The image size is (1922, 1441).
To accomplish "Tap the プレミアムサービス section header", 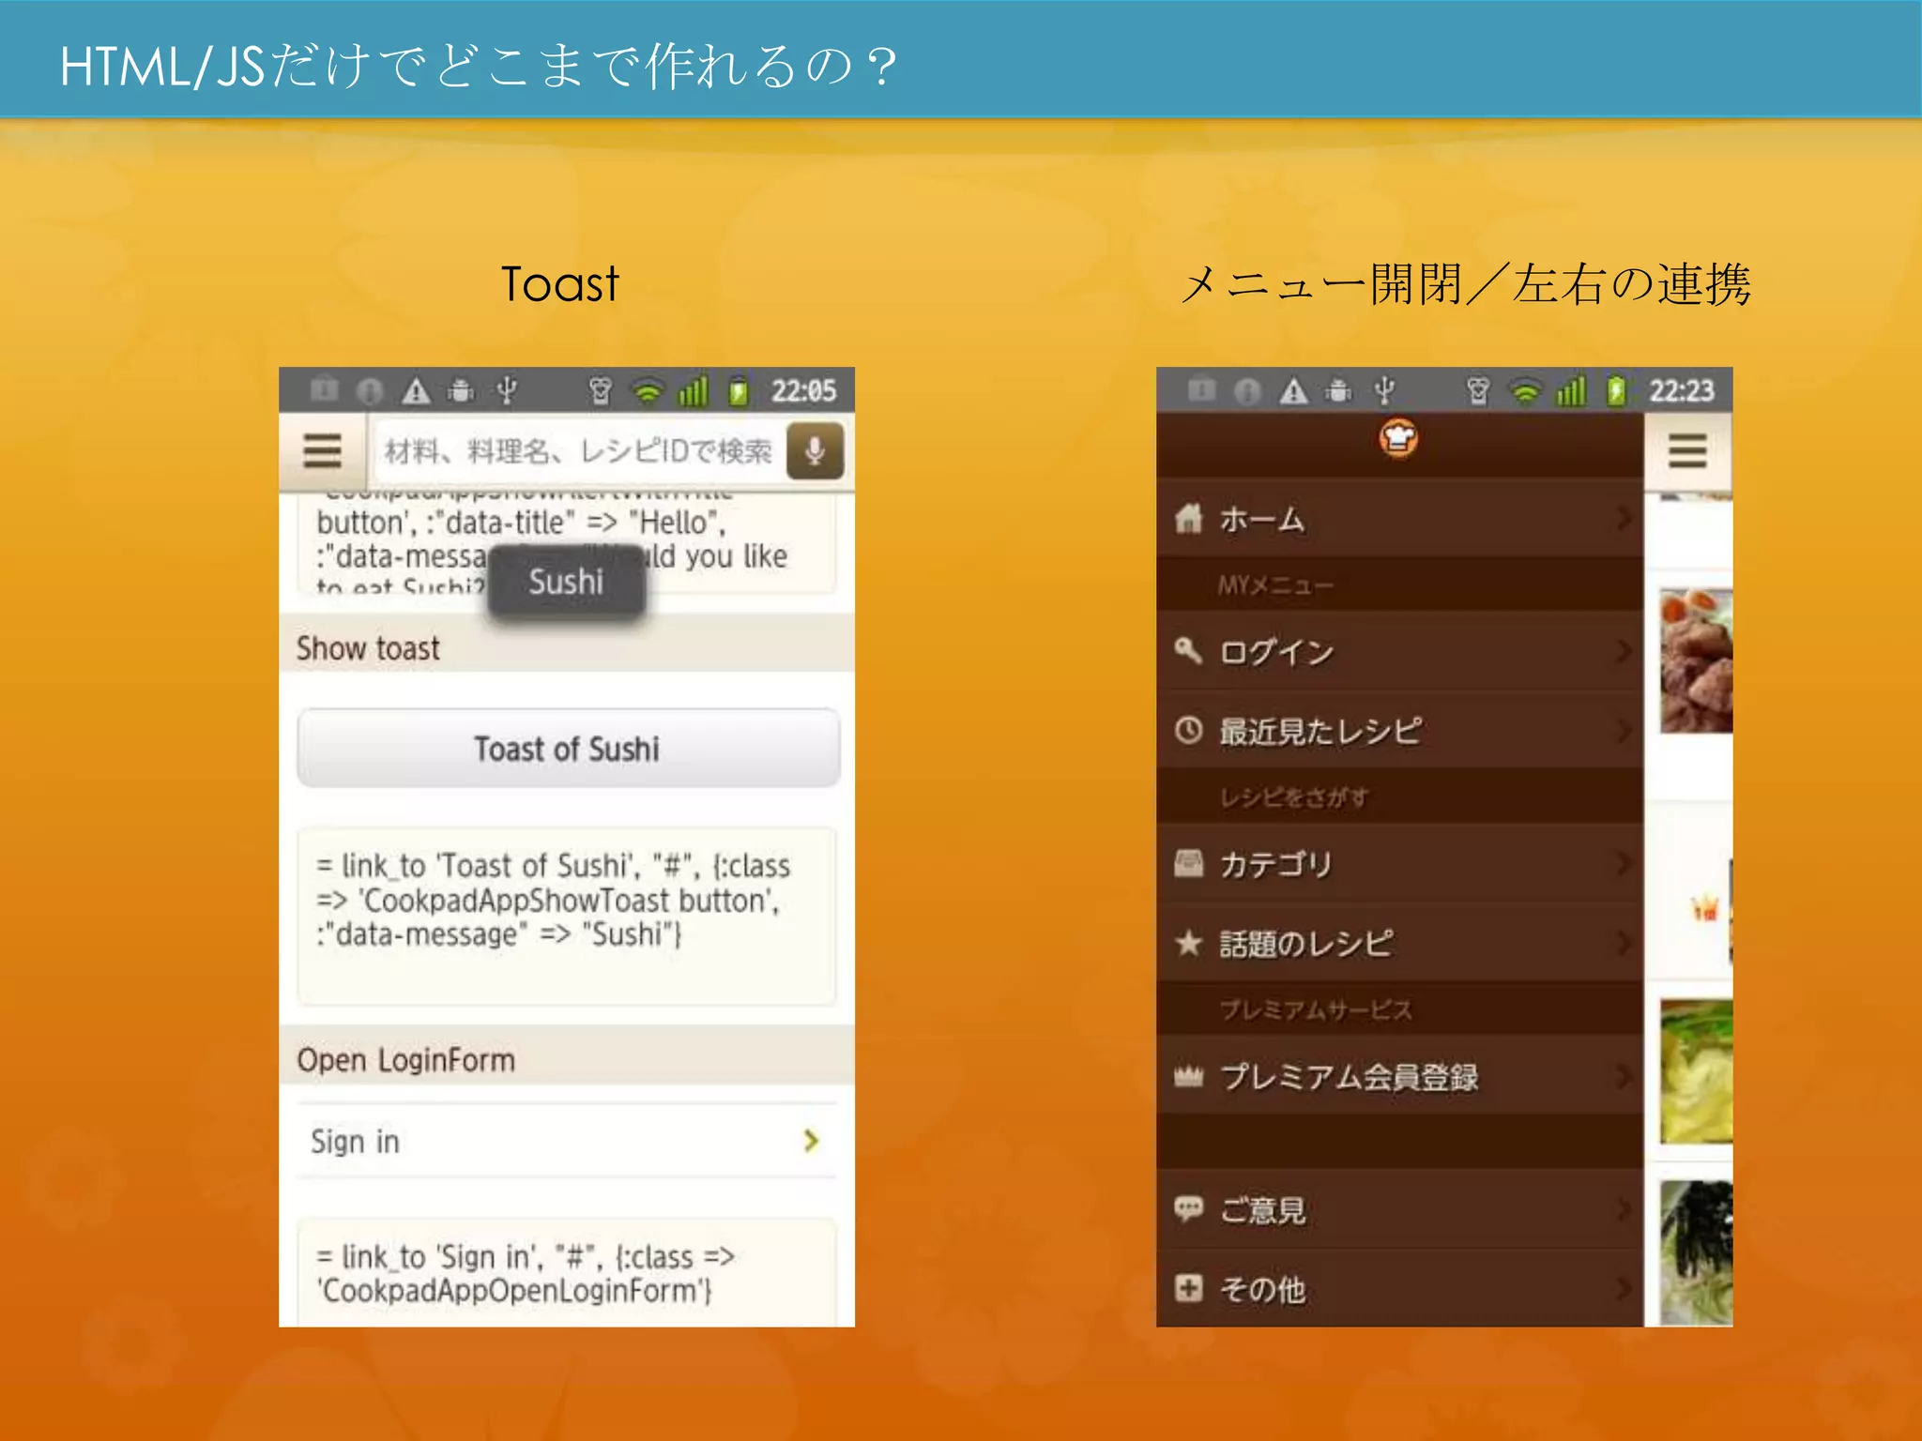I will pos(1399,1009).
